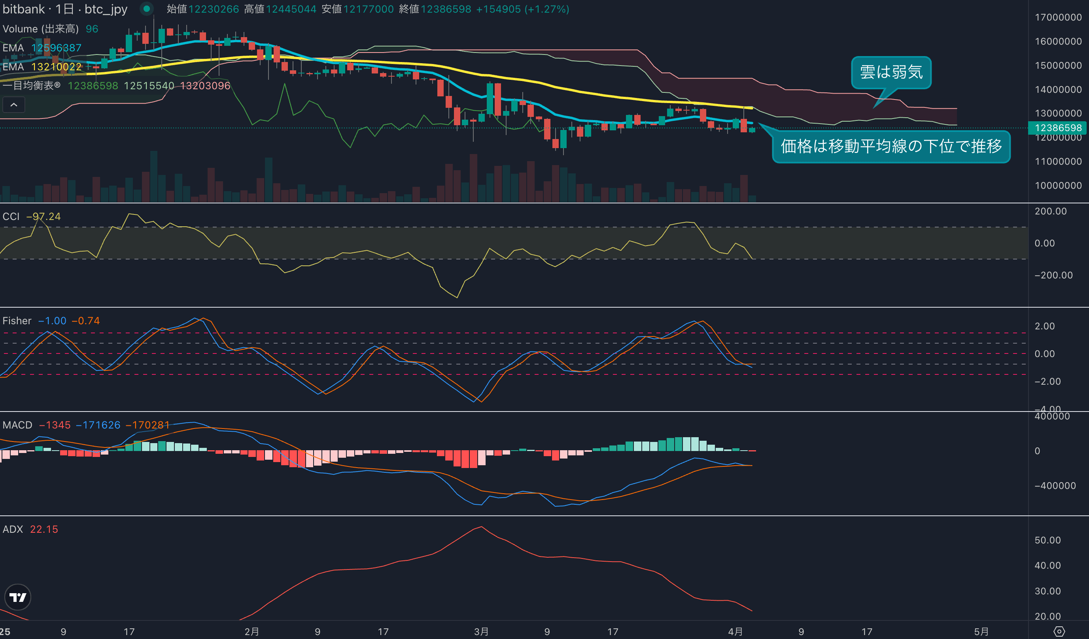The height and width of the screenshot is (639, 1089).
Task: Click the 一目均衡表 indicator legend
Action: [31, 86]
